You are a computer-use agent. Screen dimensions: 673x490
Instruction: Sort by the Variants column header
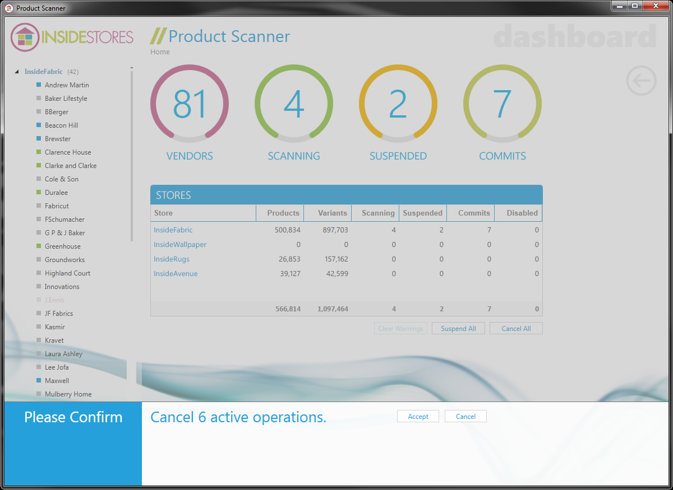(328, 213)
